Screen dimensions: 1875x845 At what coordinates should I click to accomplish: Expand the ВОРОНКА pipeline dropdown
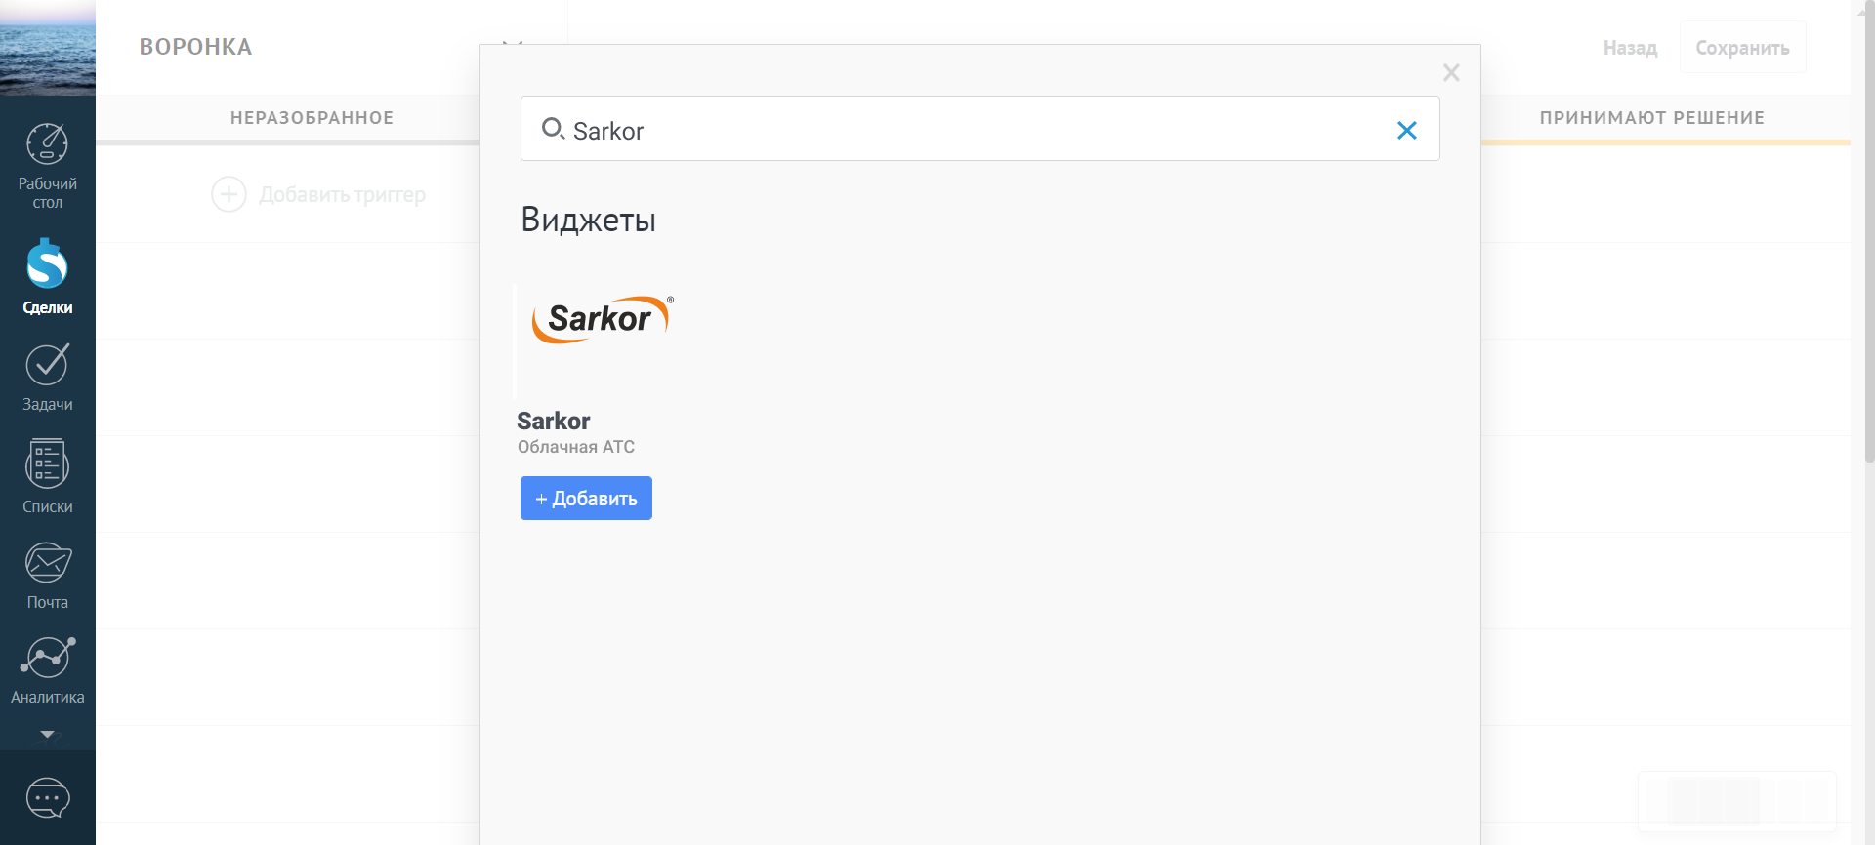point(512,44)
